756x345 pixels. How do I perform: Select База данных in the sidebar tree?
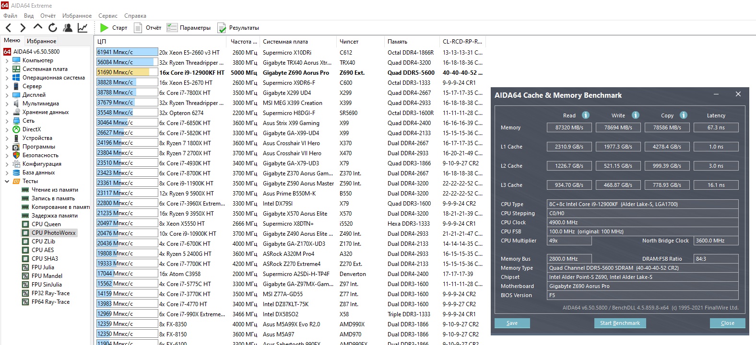click(x=38, y=172)
